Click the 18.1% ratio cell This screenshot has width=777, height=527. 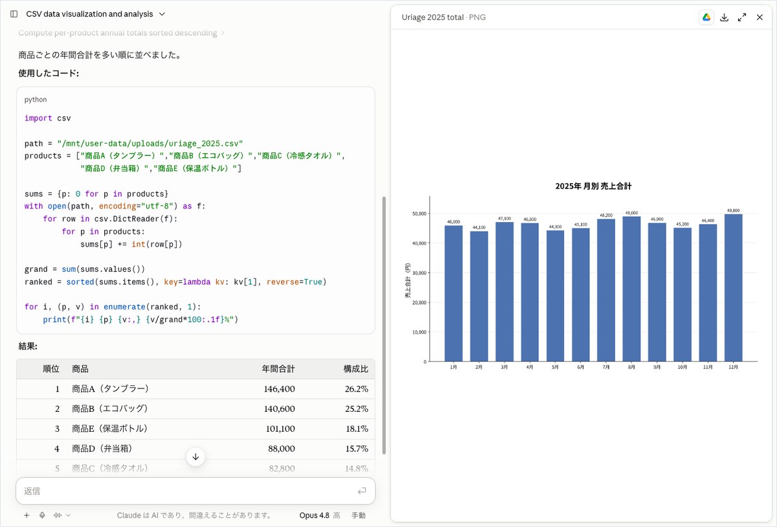357,429
